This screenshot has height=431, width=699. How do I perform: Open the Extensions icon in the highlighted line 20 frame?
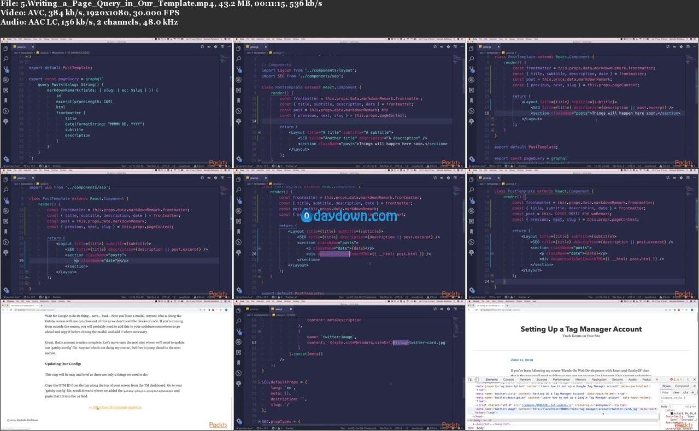(x=238, y=221)
